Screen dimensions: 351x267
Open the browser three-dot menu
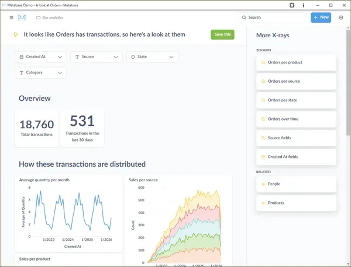coord(303,5)
